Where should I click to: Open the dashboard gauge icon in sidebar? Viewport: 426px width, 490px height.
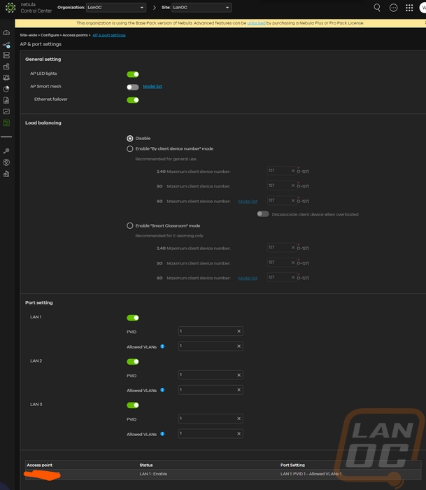(x=6, y=33)
